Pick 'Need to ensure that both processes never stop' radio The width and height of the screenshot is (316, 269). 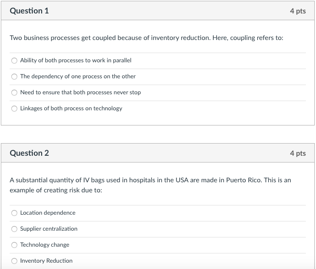(14, 93)
